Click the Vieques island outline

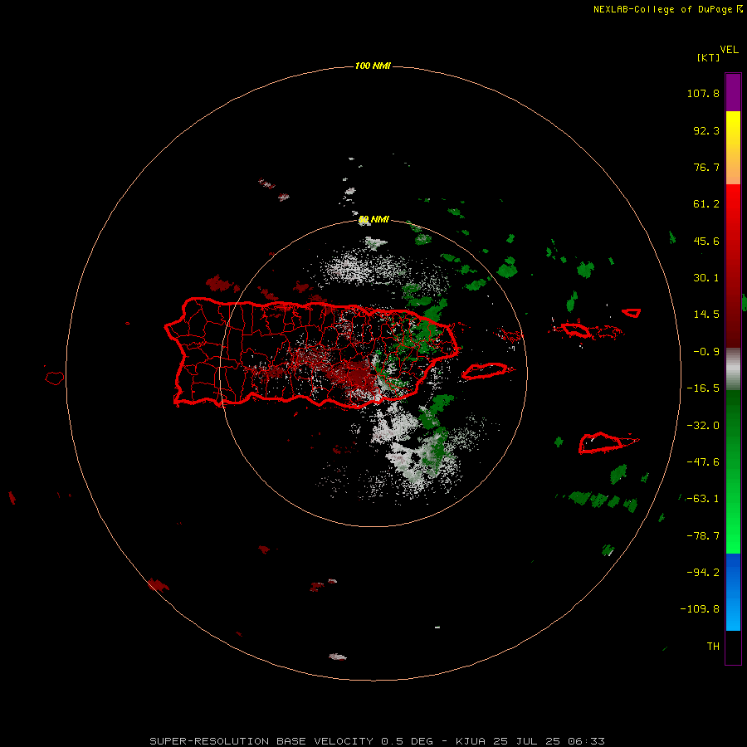pyautogui.click(x=486, y=371)
